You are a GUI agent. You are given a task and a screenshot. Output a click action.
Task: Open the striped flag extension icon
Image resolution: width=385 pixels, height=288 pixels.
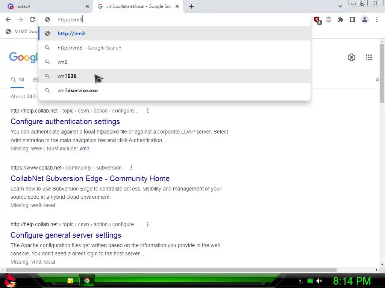point(329,19)
